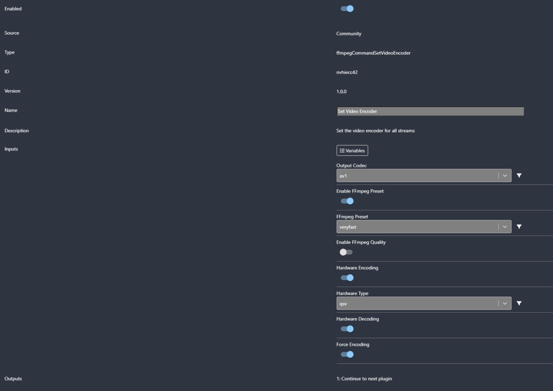Select the type ffmpegCommandSetVideoEncoder text
Image resolution: width=553 pixels, height=391 pixels.
tap(373, 53)
